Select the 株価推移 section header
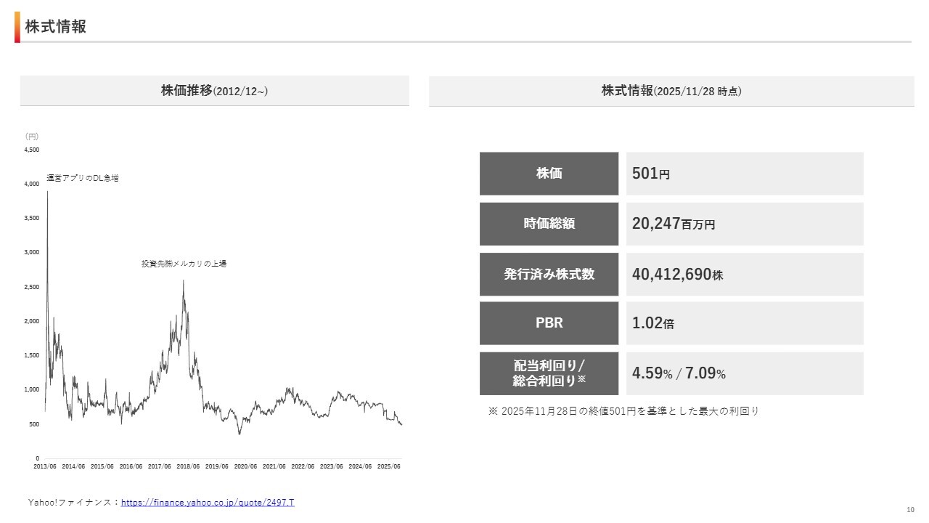 click(x=214, y=91)
